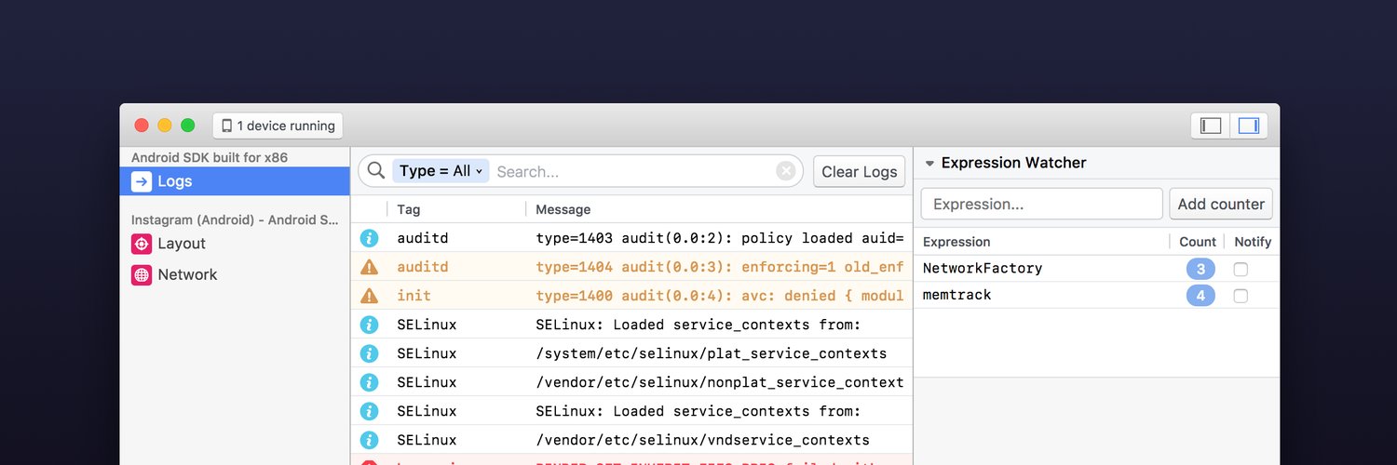Screen dimensions: 1397x465
Task: Enable Notify checkbox for NetworkFactory
Action: tap(1241, 269)
